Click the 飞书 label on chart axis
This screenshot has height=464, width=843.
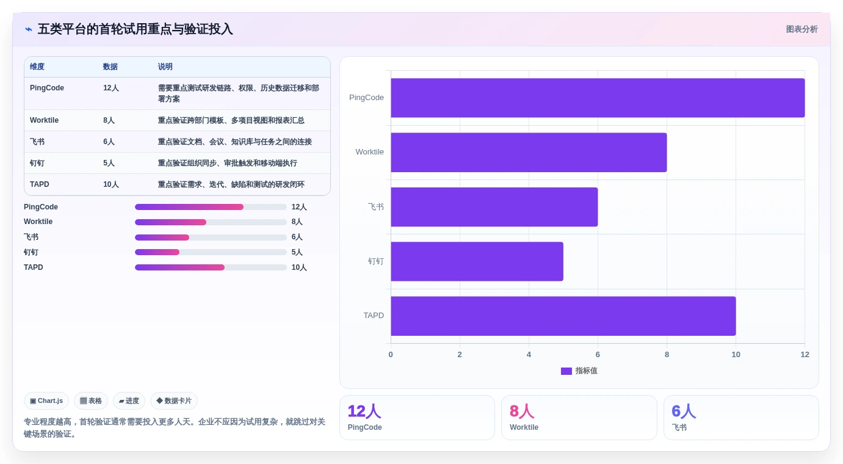pyautogui.click(x=376, y=207)
